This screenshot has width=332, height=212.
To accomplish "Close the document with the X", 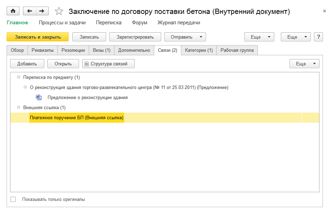I will coord(324,11).
